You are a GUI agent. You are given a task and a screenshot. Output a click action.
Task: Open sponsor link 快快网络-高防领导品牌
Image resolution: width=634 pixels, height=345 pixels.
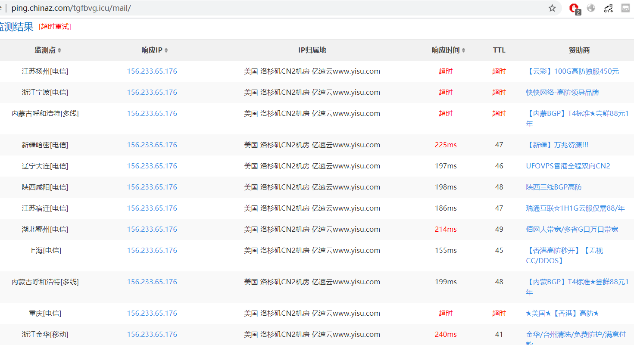[x=562, y=93]
